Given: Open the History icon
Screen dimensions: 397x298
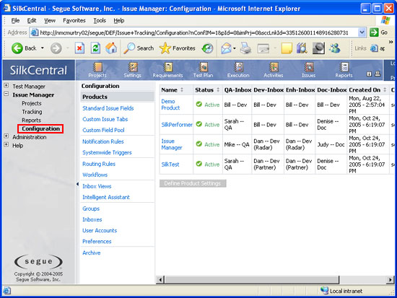Looking at the screenshot, I should (207, 48).
